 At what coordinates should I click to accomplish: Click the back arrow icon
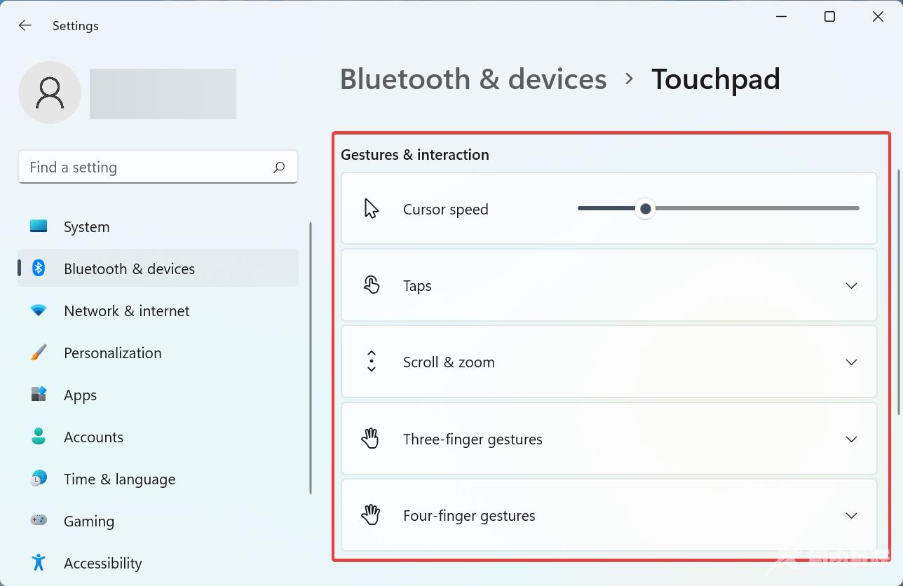click(x=25, y=26)
